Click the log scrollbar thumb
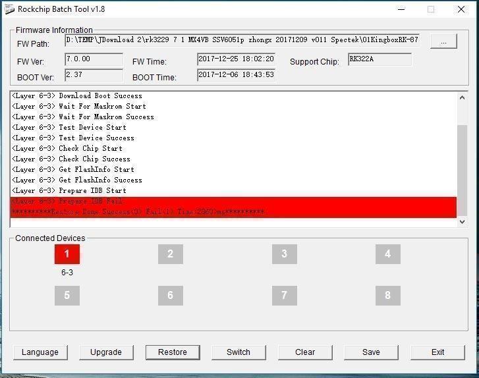The image size is (479, 378). point(462,170)
